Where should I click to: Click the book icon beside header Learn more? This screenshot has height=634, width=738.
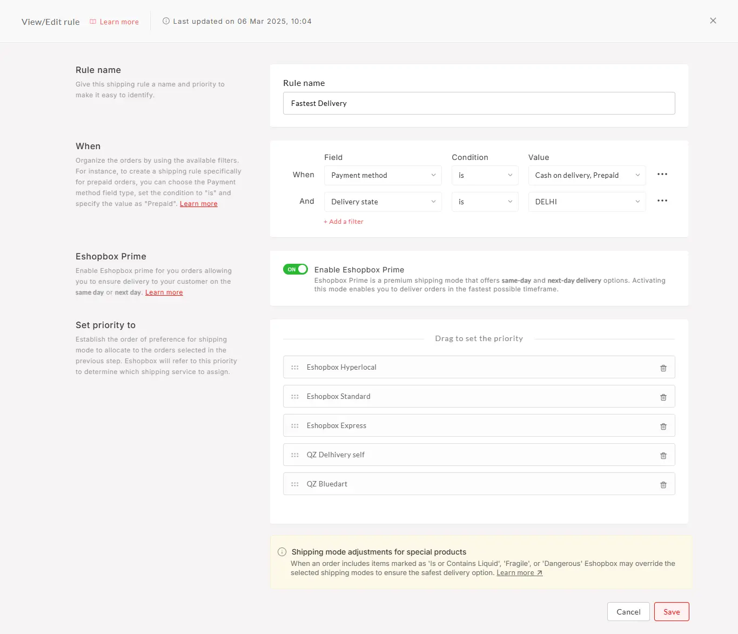(93, 22)
